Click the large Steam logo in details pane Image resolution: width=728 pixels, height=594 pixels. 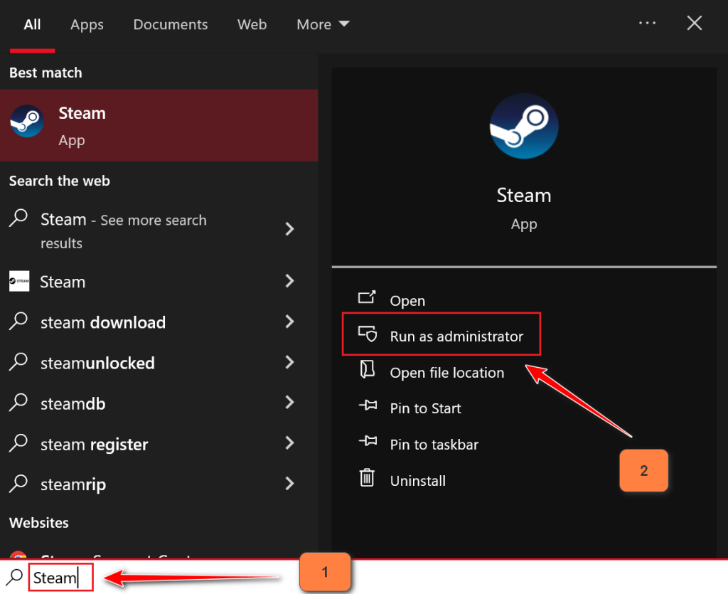524,127
